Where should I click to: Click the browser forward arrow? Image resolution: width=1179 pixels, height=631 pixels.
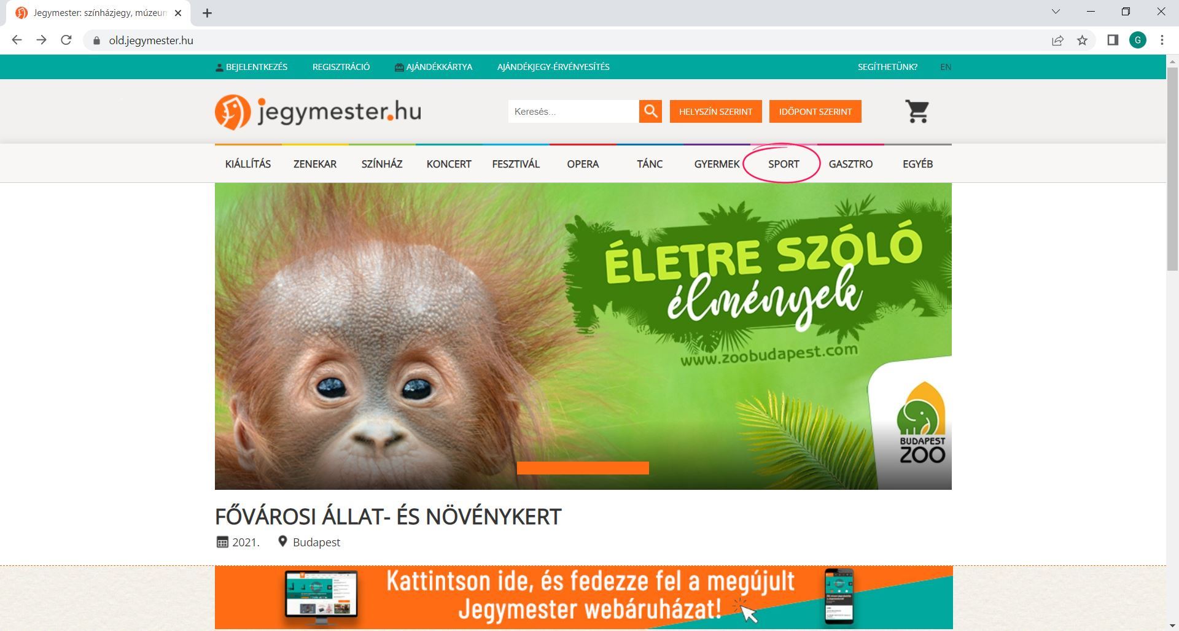click(x=41, y=41)
